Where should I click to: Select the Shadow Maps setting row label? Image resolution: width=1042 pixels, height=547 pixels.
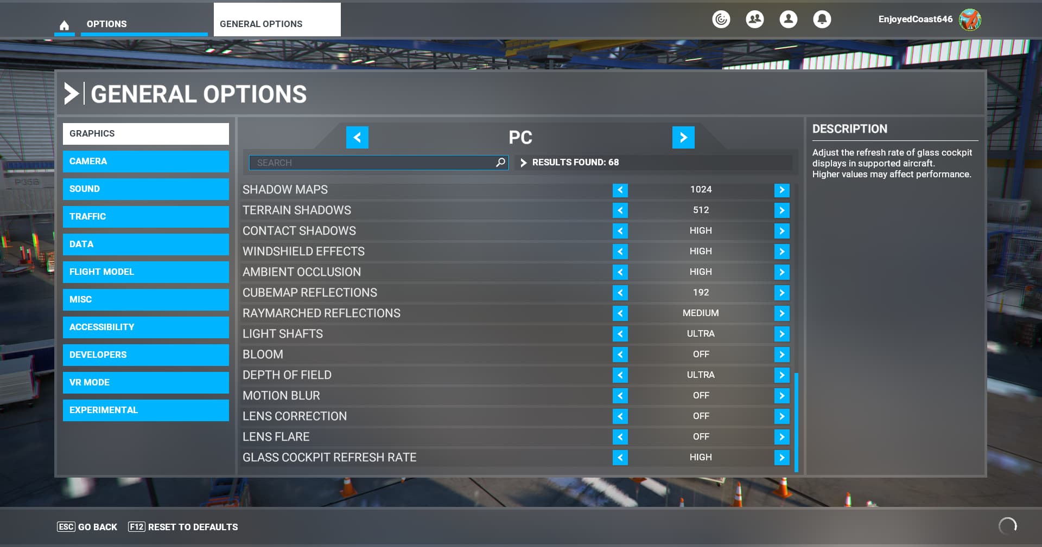pyautogui.click(x=285, y=190)
